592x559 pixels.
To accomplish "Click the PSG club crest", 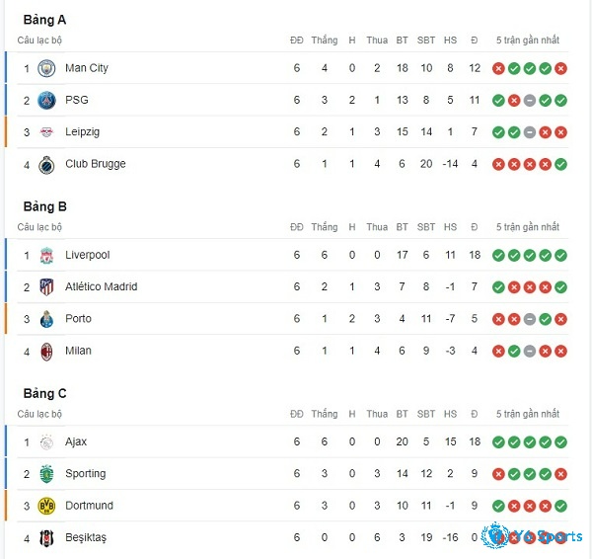I will coord(46,101).
